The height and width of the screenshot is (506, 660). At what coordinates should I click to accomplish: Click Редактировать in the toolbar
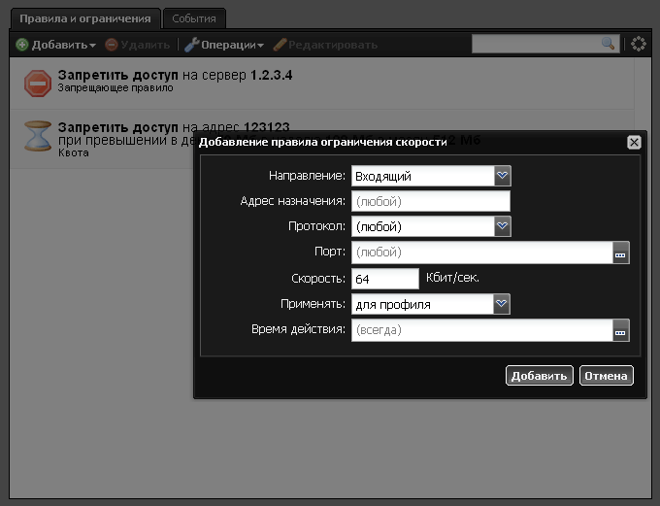(x=326, y=45)
